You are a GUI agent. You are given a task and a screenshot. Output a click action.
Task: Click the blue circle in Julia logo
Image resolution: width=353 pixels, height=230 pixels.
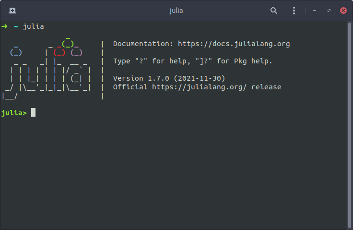tap(16, 52)
